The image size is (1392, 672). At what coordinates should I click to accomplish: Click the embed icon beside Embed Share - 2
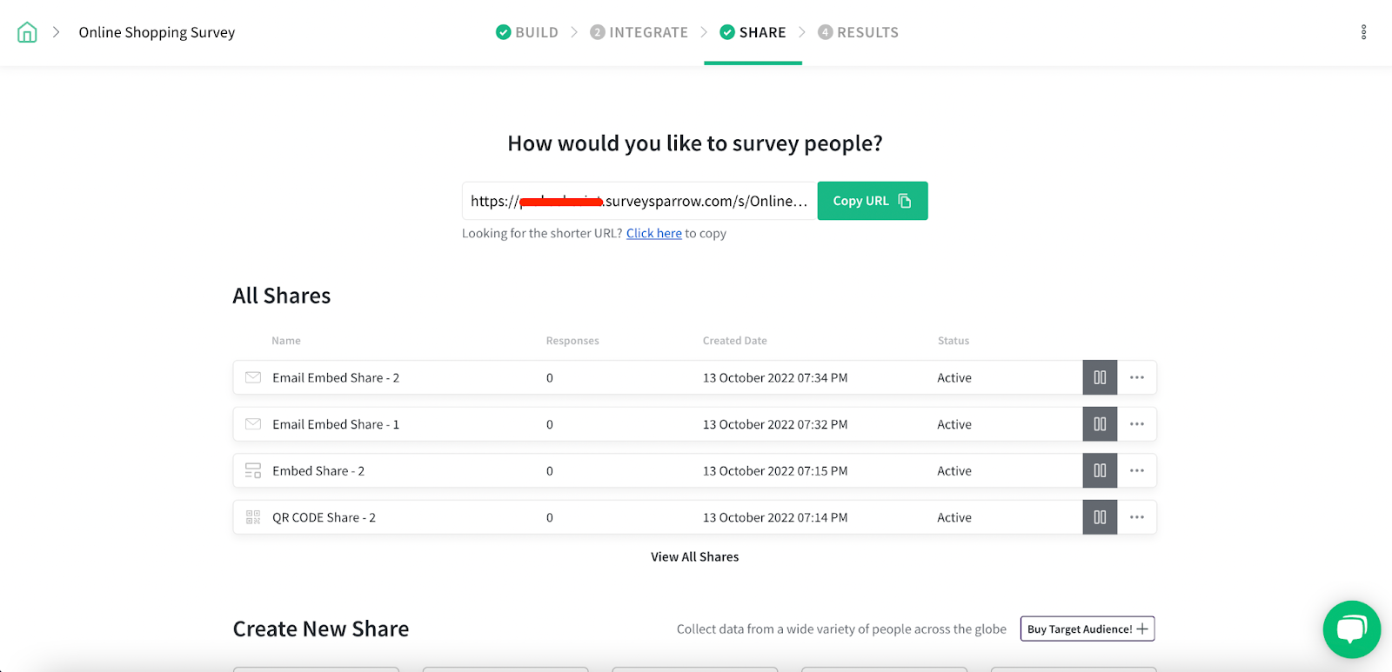pos(253,470)
